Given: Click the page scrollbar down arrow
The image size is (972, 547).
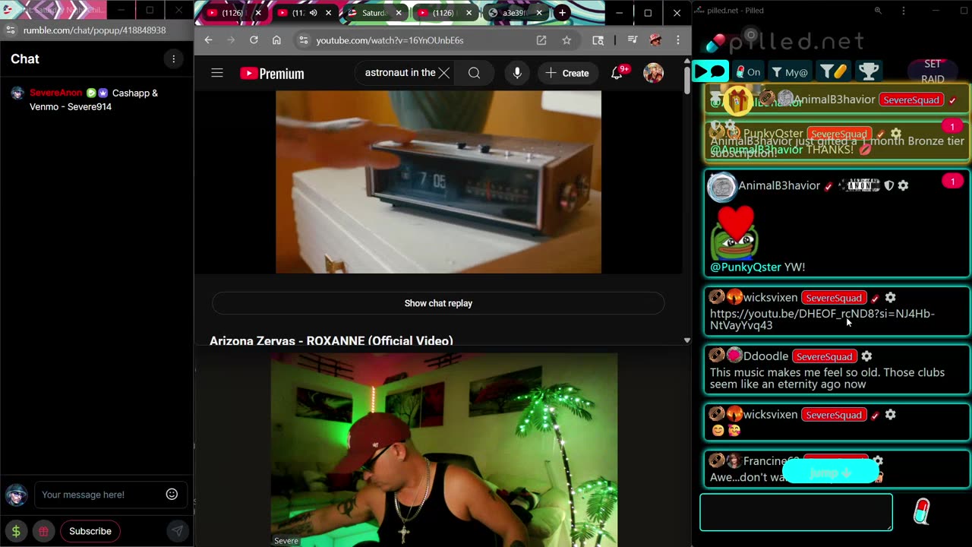Looking at the screenshot, I should click(x=686, y=340).
